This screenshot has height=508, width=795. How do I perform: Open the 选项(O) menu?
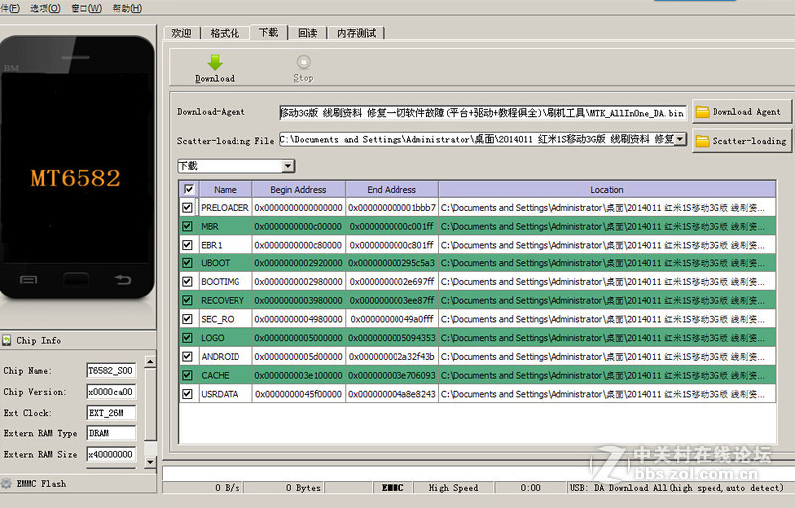point(45,8)
